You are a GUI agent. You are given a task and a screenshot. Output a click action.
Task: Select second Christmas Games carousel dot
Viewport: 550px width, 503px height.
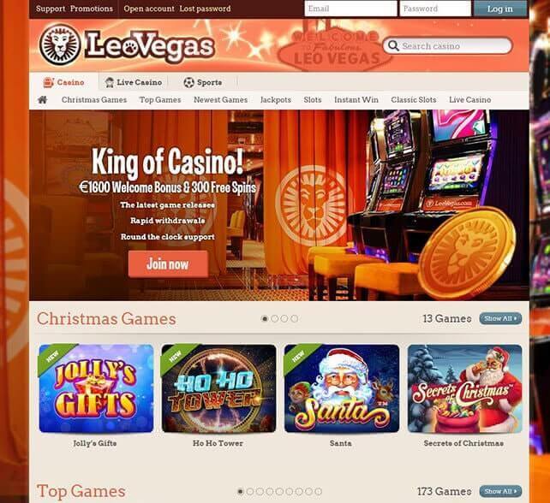275,318
